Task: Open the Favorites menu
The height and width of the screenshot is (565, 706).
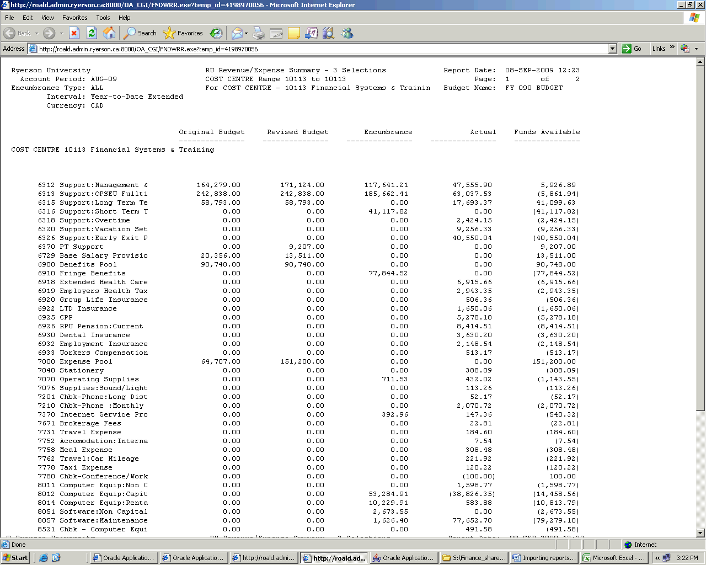Action: click(74, 18)
